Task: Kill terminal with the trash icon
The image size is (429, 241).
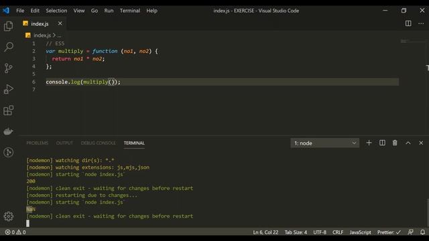Action: [x=395, y=143]
